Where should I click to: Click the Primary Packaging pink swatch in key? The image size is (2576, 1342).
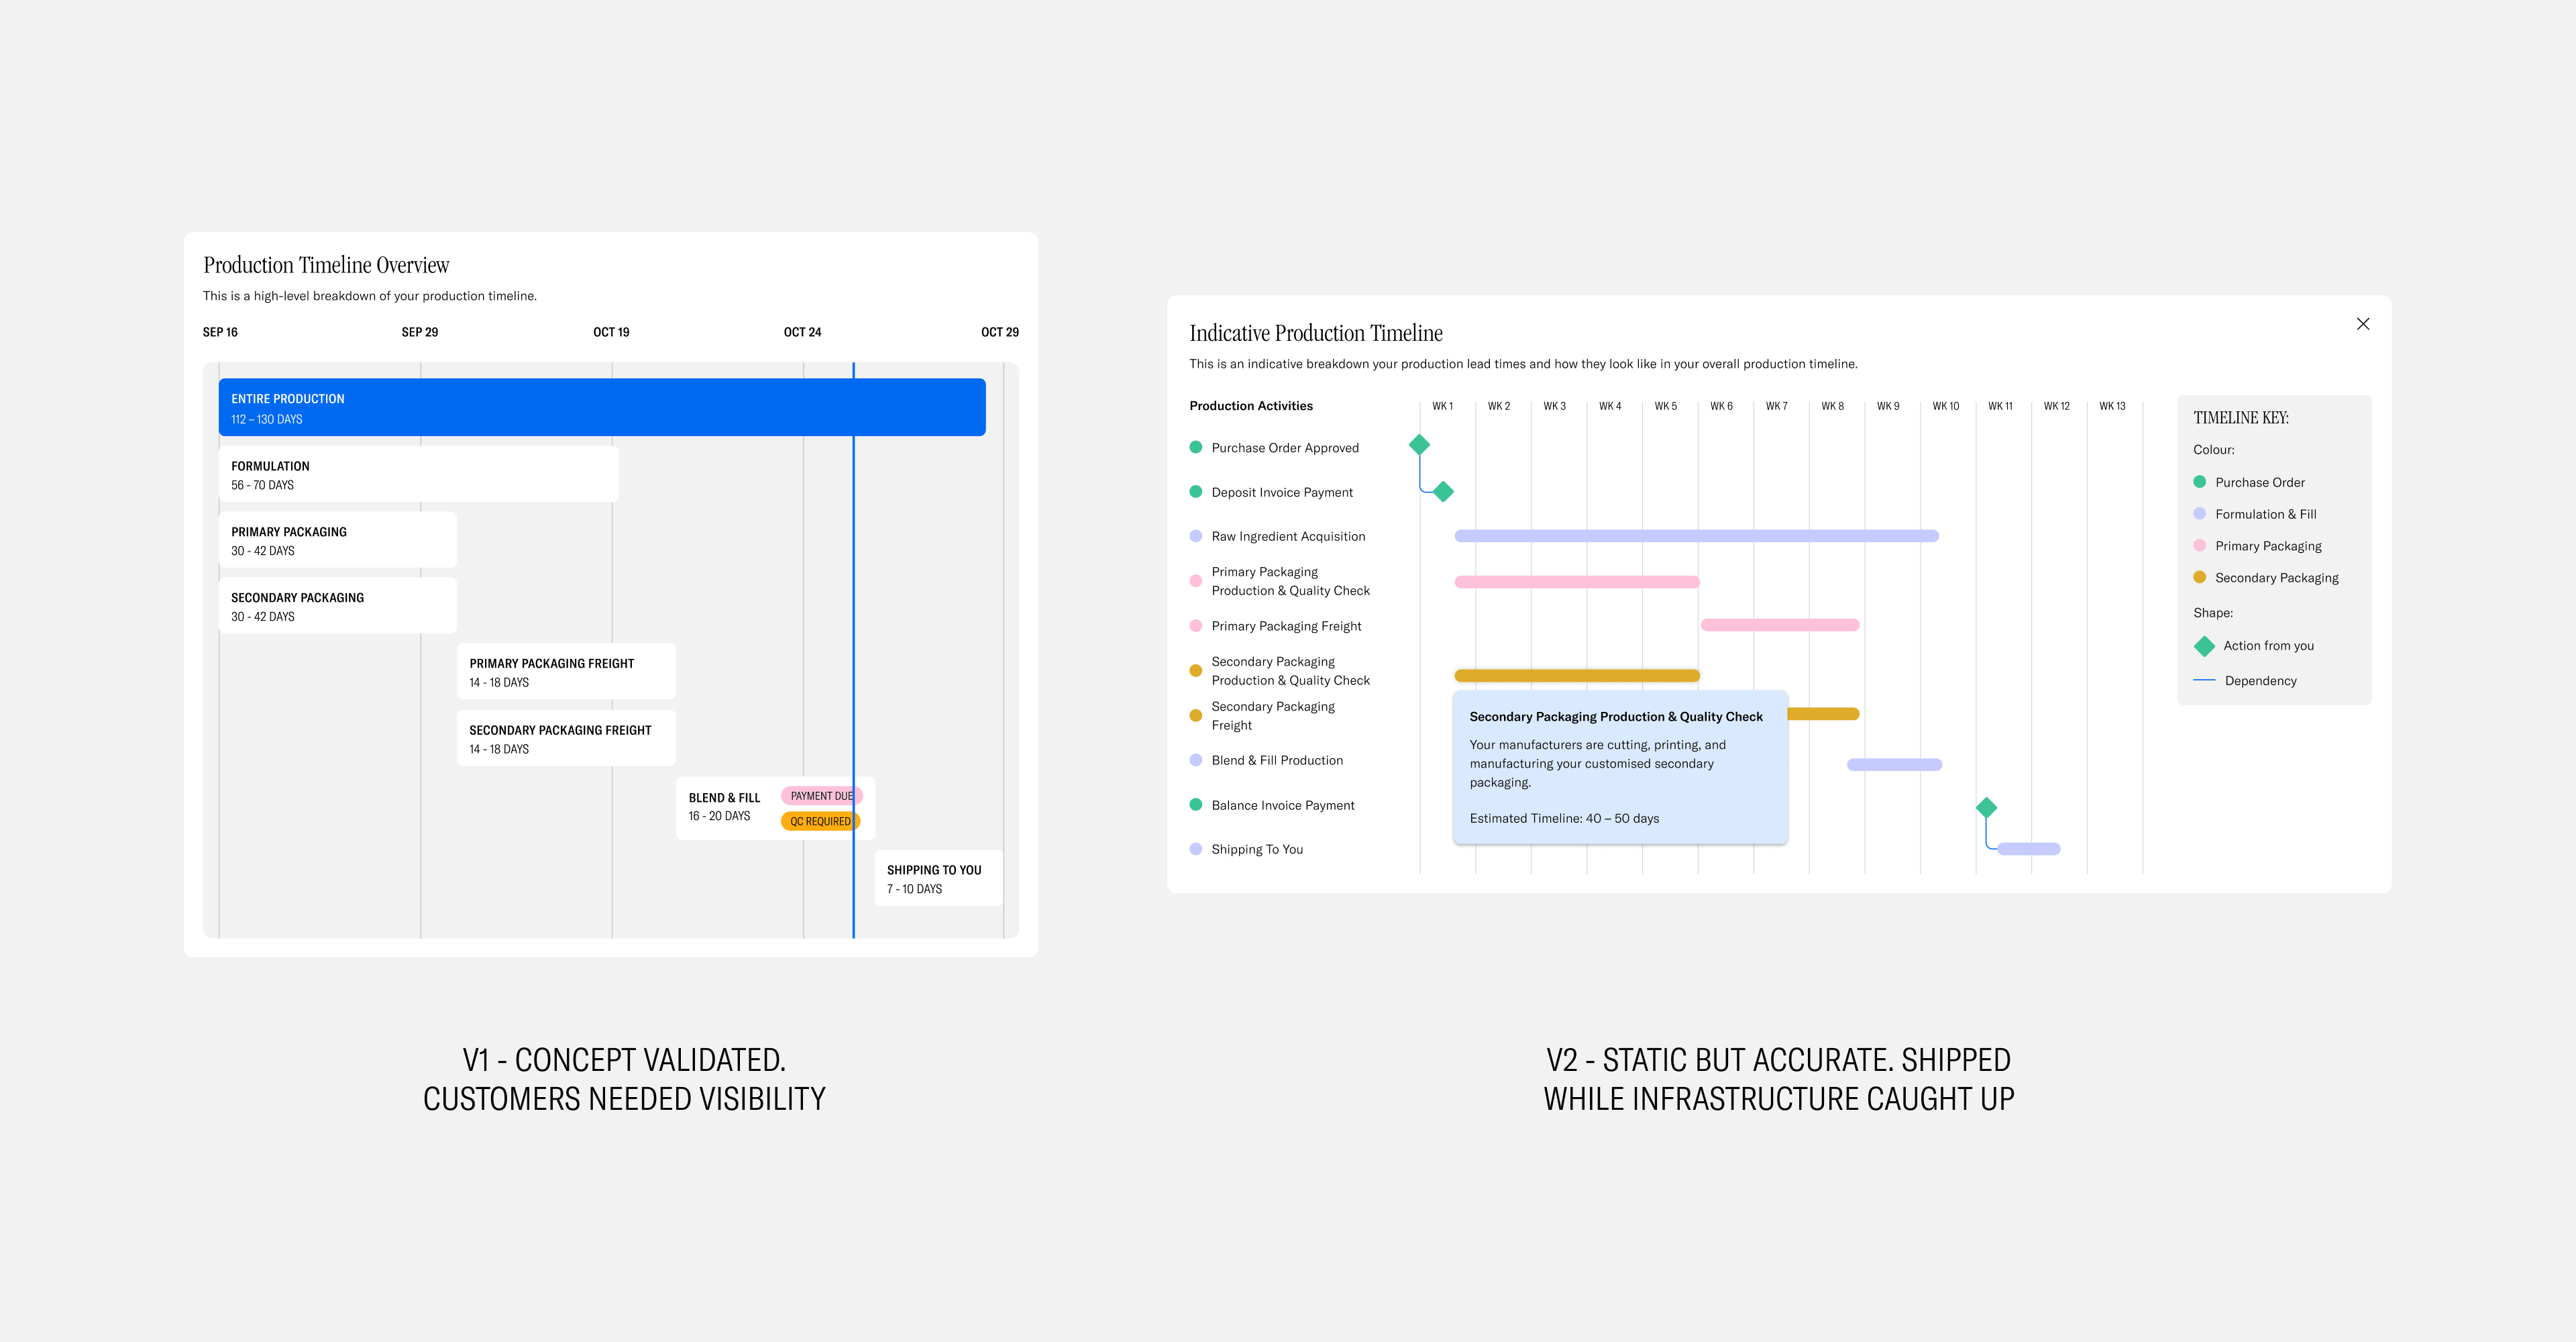point(2199,545)
